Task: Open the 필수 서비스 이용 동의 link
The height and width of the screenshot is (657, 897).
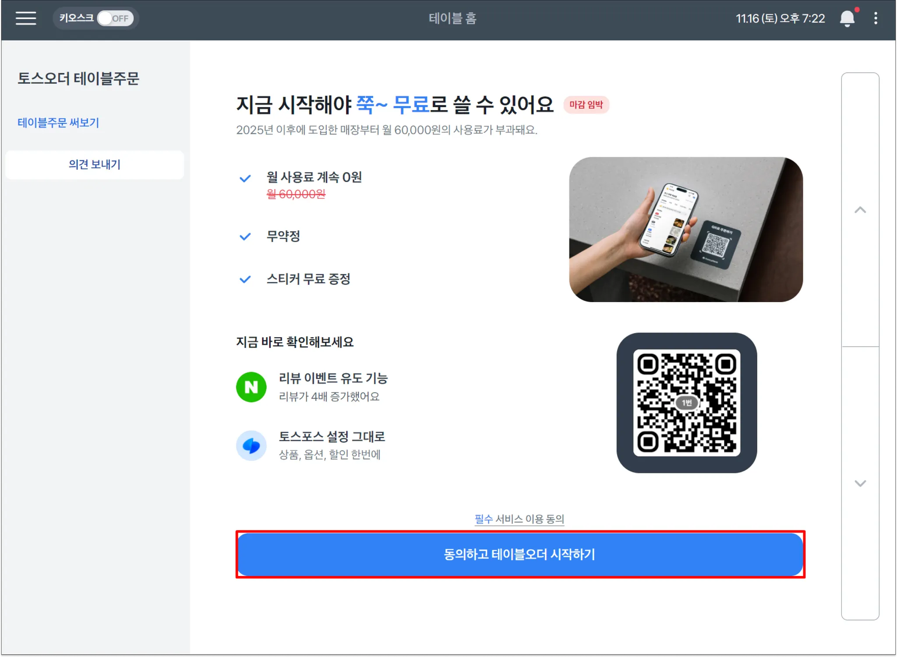Action: 519,519
